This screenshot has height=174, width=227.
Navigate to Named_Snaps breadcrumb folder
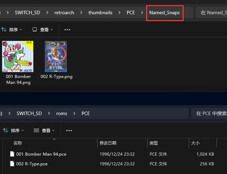pos(164,12)
